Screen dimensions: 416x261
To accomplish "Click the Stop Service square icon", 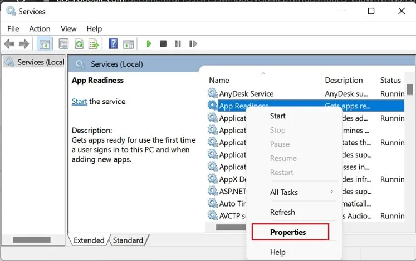I will pos(163,43).
